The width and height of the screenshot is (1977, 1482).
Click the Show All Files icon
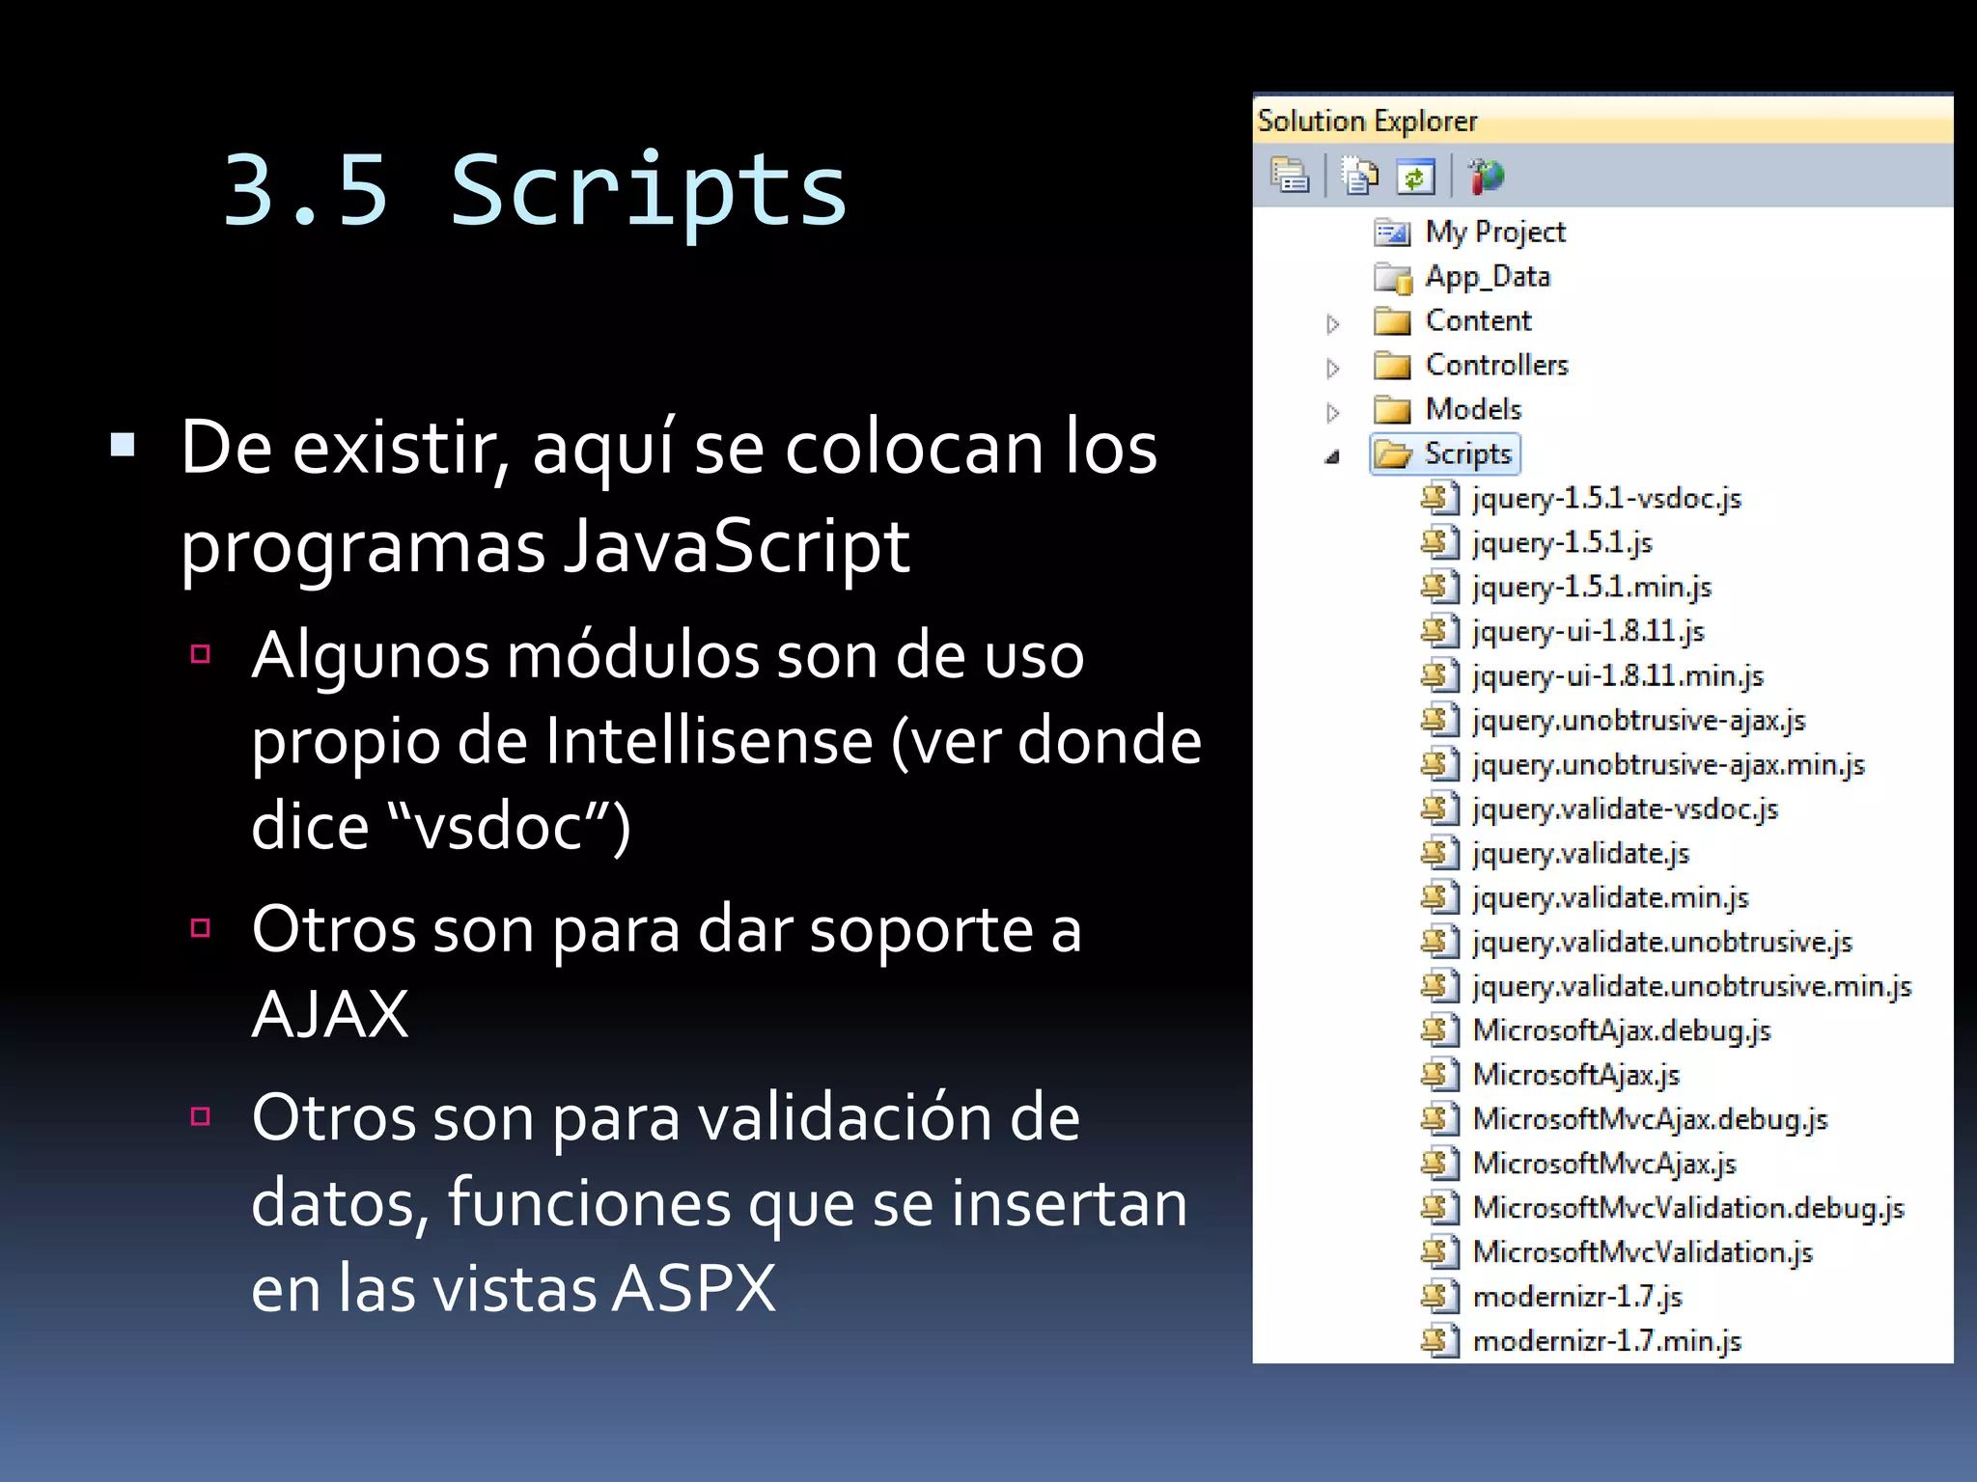(1360, 177)
